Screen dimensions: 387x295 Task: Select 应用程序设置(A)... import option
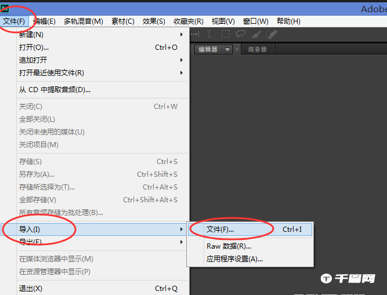point(250,258)
